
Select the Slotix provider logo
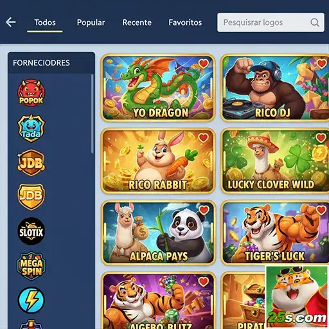pyautogui.click(x=31, y=231)
